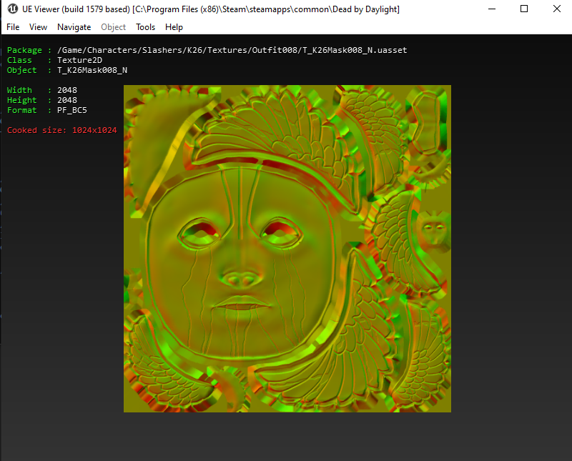572x461 pixels.
Task: Click the PF_BC5 format value
Action: (x=72, y=110)
